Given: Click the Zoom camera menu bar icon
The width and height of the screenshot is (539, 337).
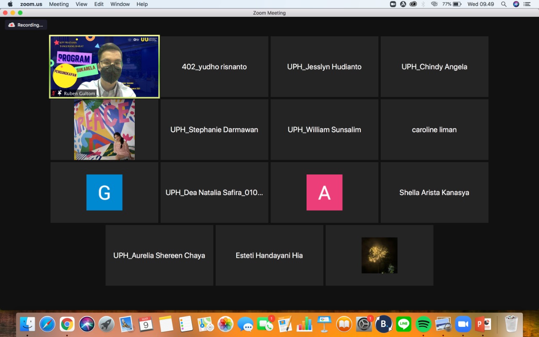Looking at the screenshot, I should [x=393, y=4].
